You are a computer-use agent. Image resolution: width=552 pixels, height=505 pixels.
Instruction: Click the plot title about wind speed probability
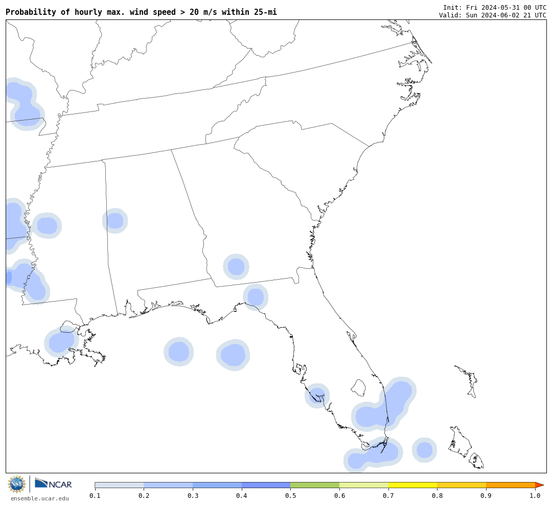141,12
